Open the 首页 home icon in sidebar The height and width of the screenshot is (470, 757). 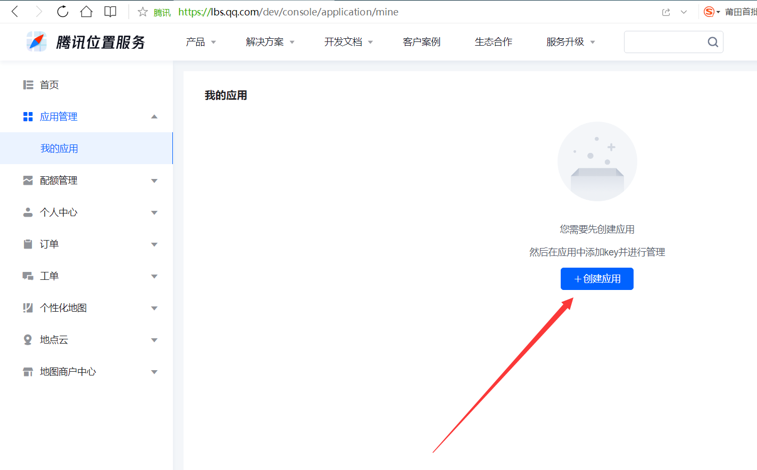pyautogui.click(x=28, y=84)
